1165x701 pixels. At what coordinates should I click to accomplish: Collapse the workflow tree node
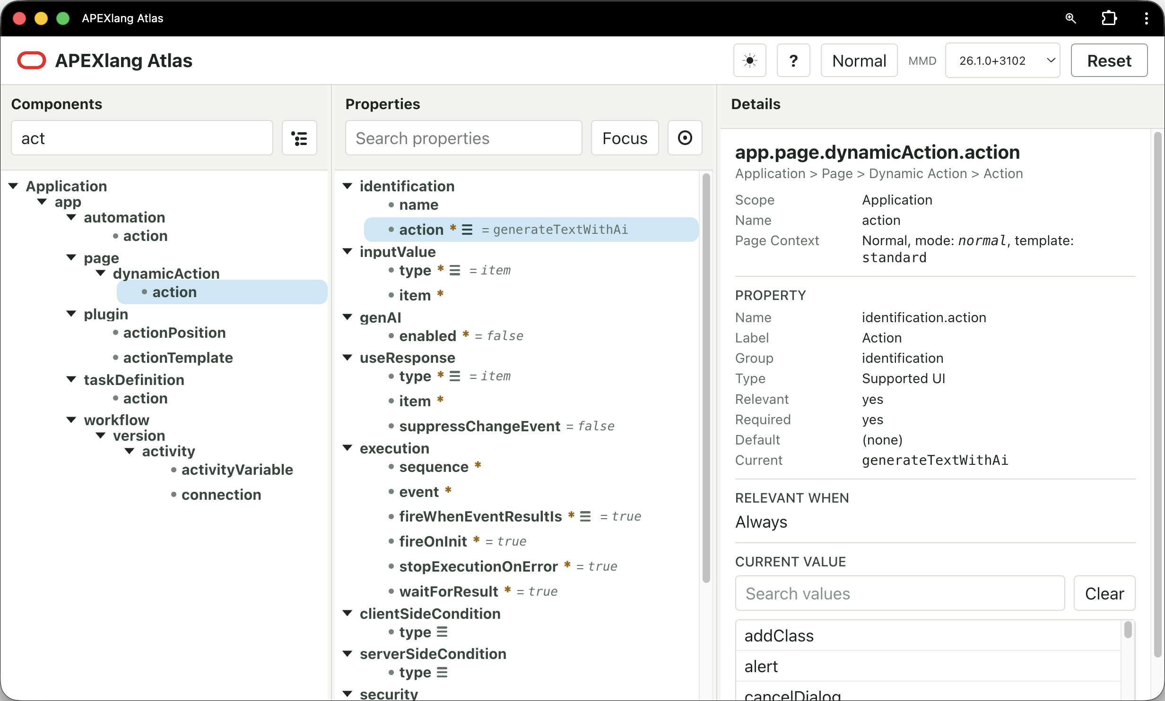click(x=71, y=419)
